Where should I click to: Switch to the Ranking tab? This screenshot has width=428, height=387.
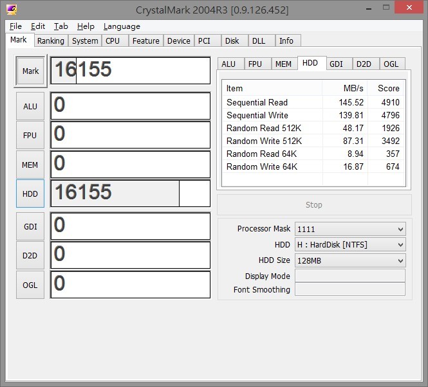pyautogui.click(x=50, y=40)
